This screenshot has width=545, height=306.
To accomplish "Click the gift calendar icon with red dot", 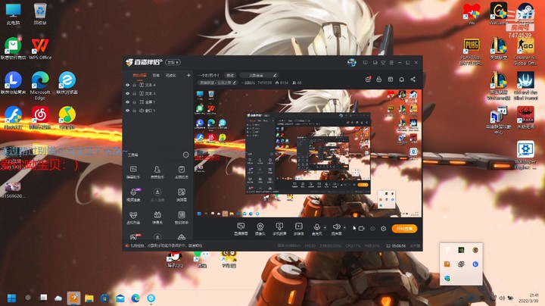I will (x=368, y=80).
